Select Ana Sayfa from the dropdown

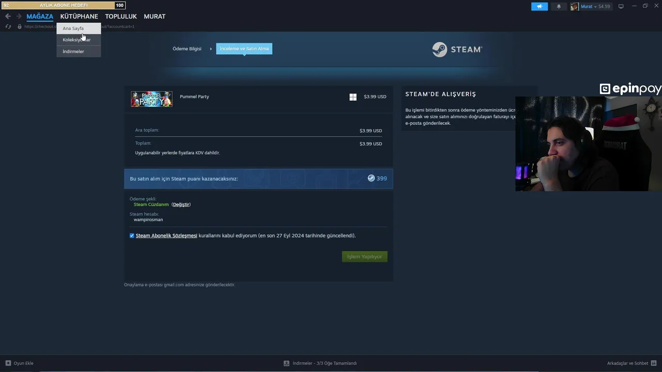[79, 28]
